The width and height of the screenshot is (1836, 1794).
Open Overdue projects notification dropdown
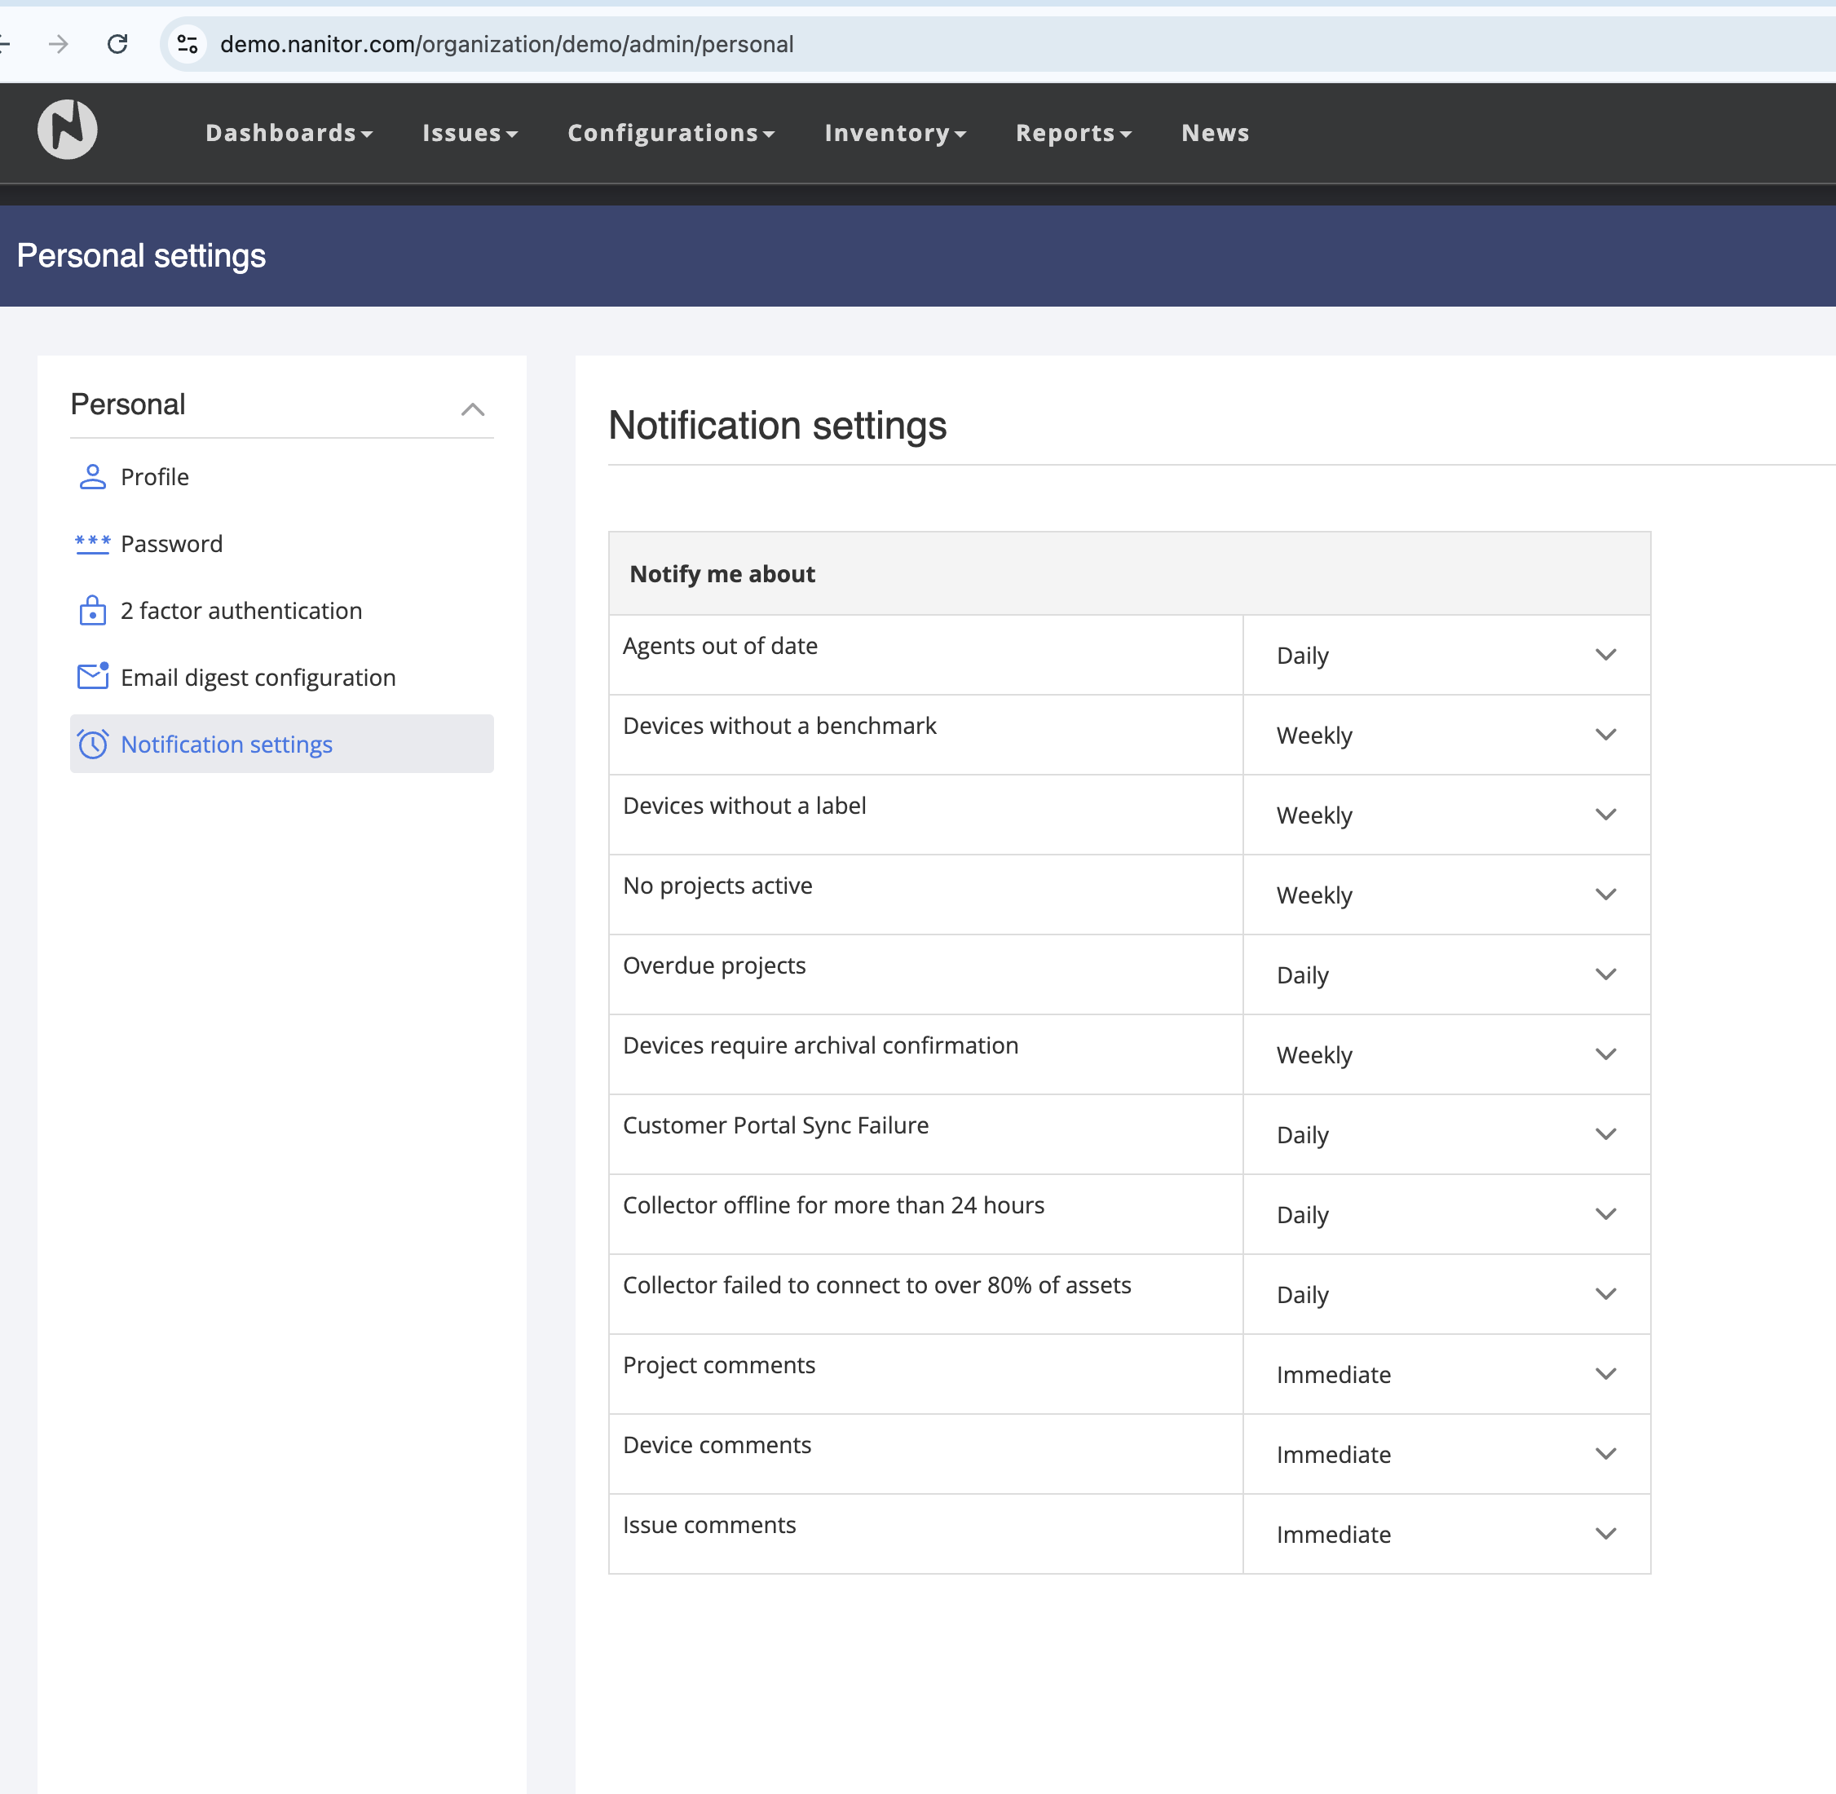click(x=1445, y=975)
